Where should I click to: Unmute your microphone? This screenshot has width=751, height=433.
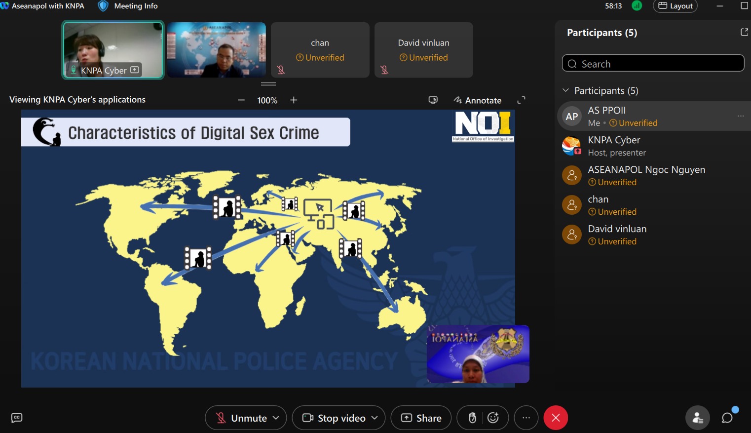[242, 418]
